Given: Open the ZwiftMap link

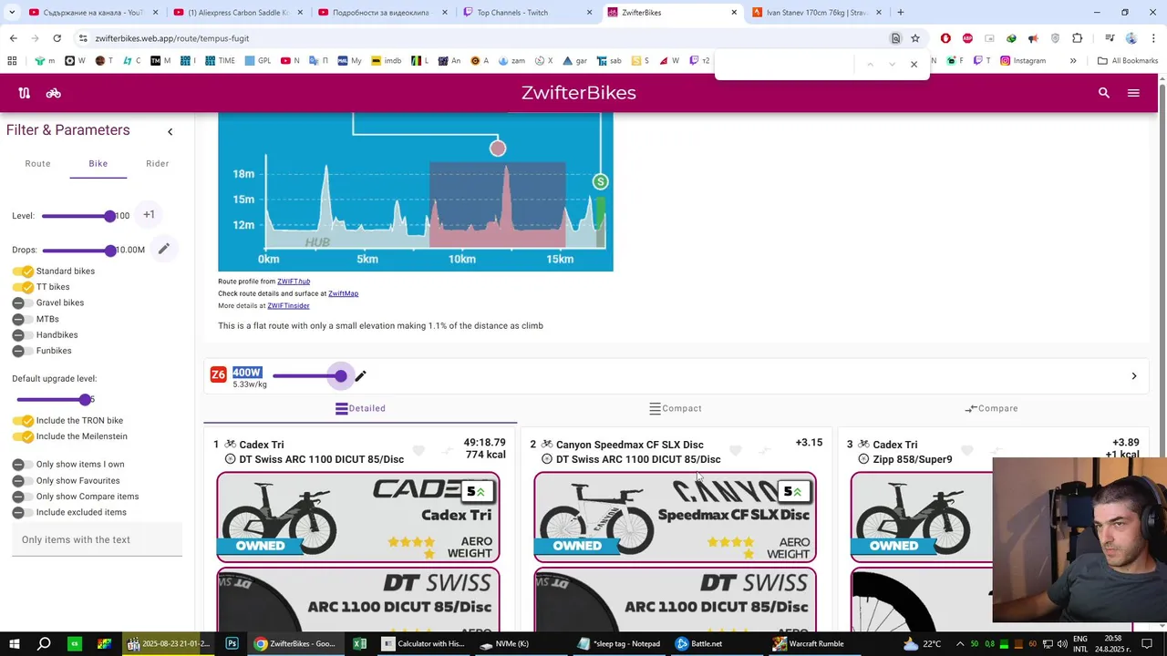Looking at the screenshot, I should pos(343,293).
